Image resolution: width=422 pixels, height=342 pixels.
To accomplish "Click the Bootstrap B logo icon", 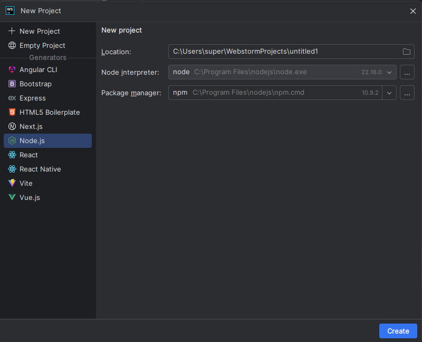I will [x=12, y=84].
